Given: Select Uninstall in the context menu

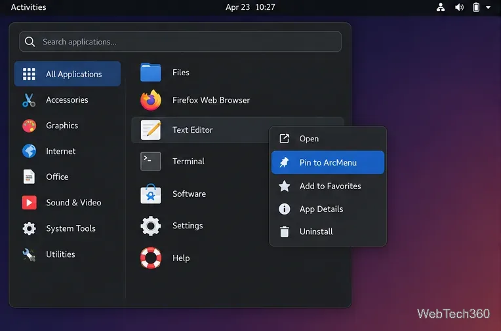Looking at the screenshot, I should pos(328,232).
